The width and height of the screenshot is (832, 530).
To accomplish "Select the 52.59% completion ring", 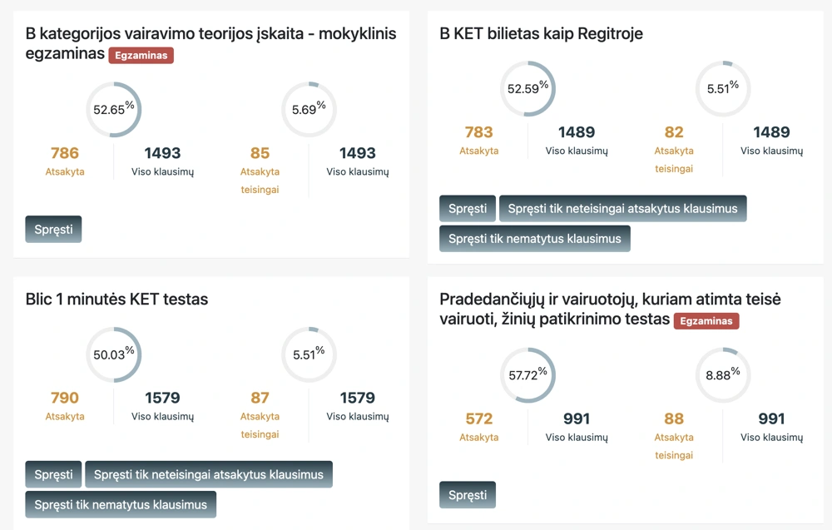I will pos(527,88).
